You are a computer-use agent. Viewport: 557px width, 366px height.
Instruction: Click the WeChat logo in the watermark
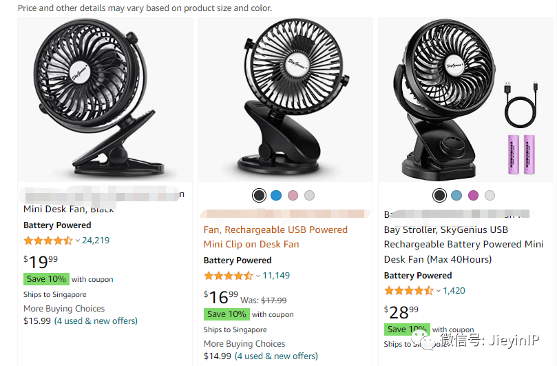tap(421, 340)
